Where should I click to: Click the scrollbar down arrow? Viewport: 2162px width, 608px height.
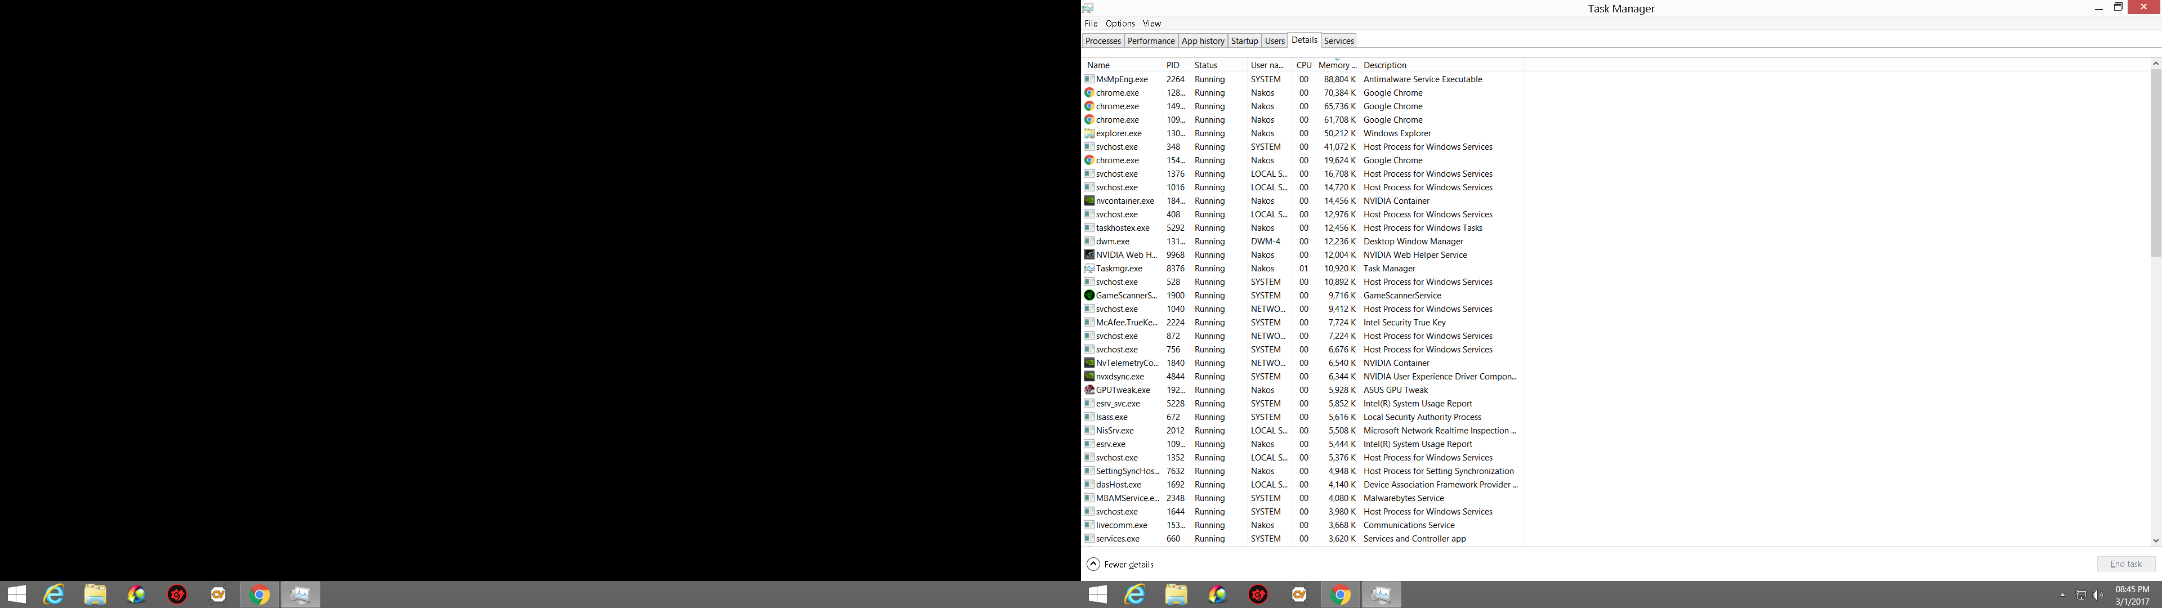pyautogui.click(x=2155, y=540)
